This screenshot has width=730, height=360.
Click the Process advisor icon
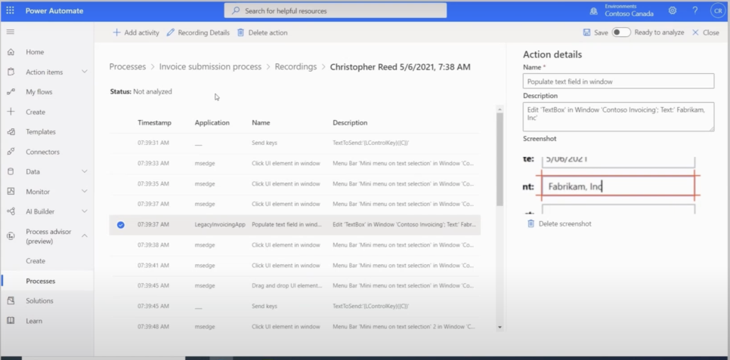pos(11,236)
